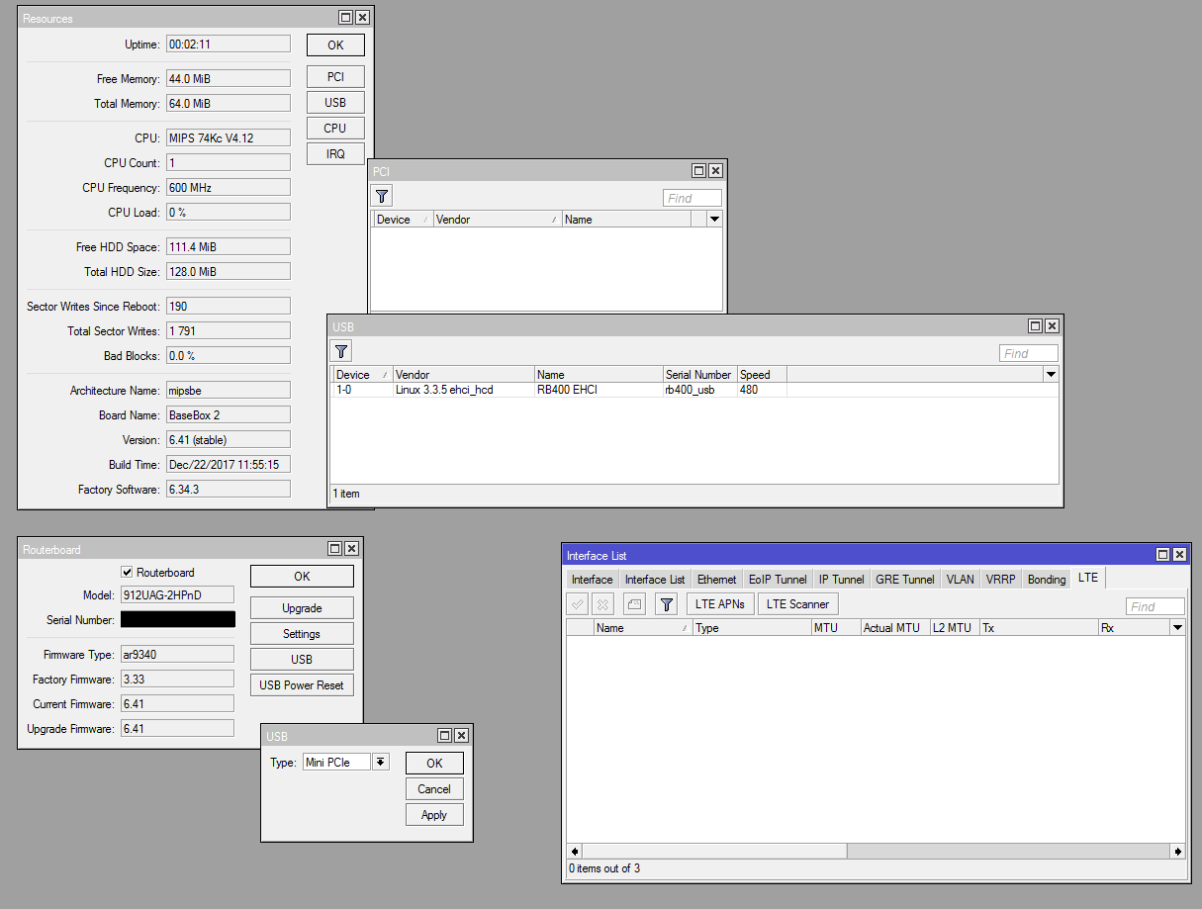1202x909 pixels.
Task: Click the enable checkmark icon on the LTE toolbar
Action: tap(576, 603)
